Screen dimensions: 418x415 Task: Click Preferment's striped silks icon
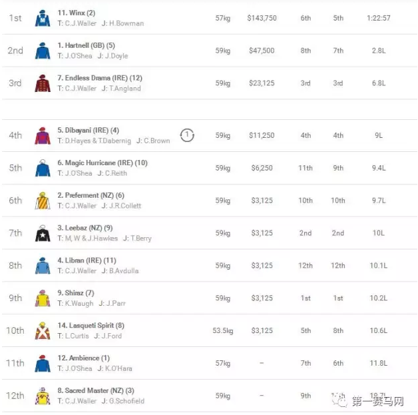click(43, 201)
